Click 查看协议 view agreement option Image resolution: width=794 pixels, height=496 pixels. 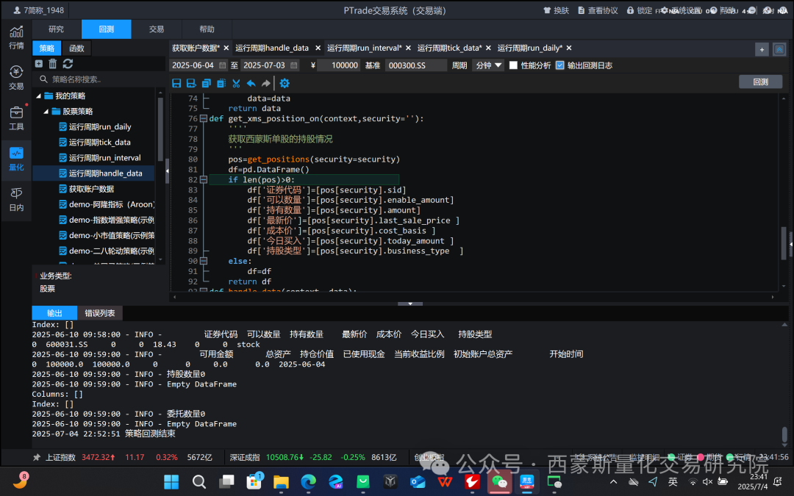point(598,10)
